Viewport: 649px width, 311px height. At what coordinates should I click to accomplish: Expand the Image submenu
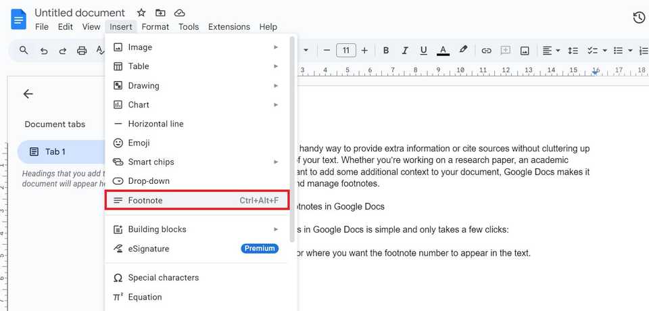197,47
